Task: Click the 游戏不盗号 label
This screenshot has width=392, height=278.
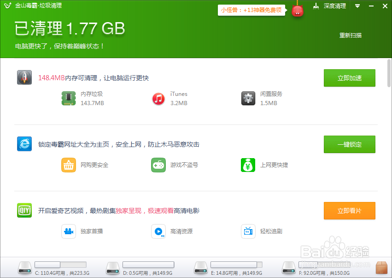Action: [184, 165]
